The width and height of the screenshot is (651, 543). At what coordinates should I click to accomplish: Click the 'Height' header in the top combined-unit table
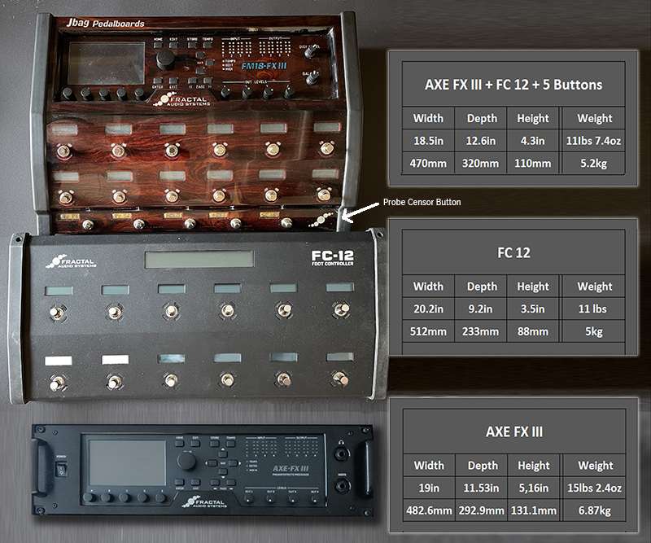click(x=533, y=118)
